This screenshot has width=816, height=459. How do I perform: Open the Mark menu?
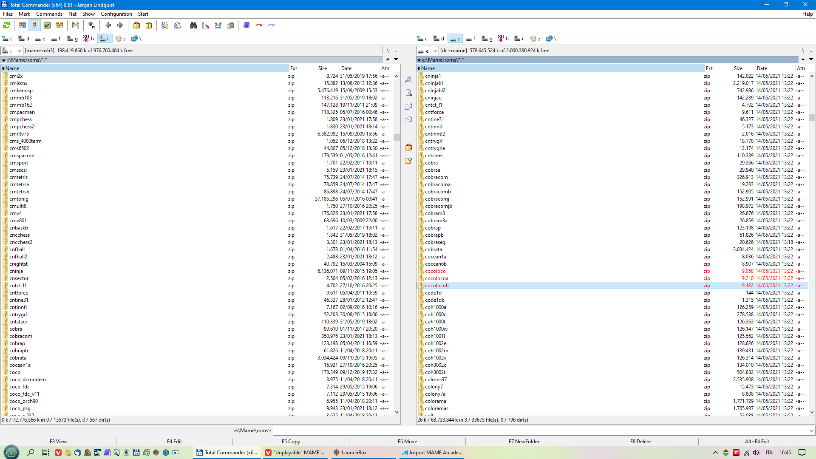click(24, 14)
